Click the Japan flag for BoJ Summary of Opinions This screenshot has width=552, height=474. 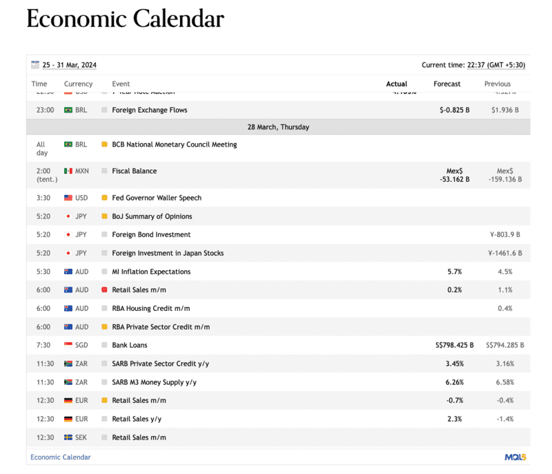pyautogui.click(x=68, y=216)
